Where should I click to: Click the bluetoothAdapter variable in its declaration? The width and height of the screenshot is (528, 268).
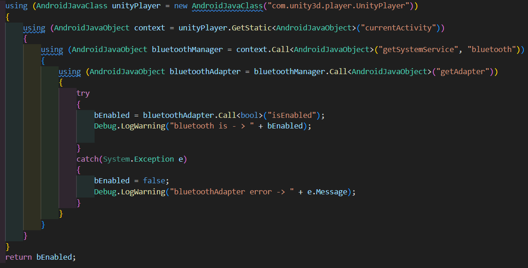click(x=205, y=71)
